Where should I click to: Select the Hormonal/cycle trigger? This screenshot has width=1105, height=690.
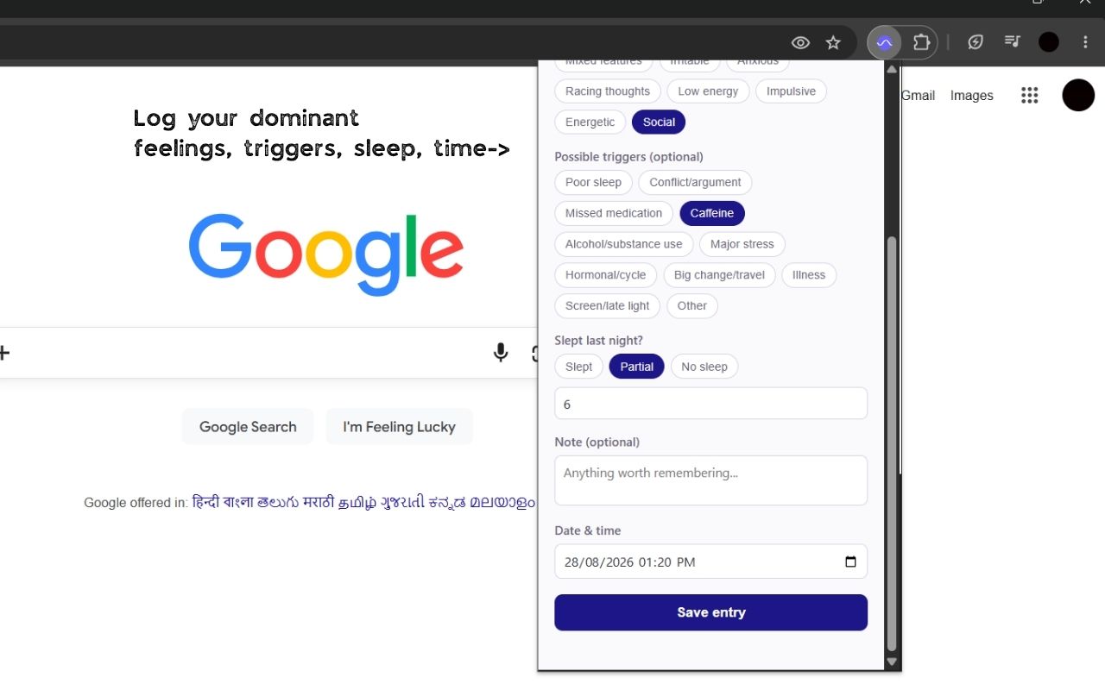tap(605, 276)
